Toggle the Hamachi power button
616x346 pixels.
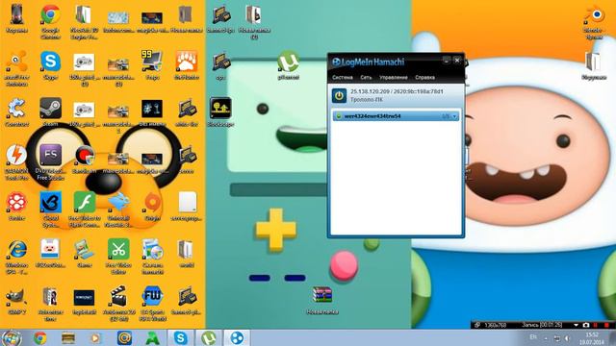coord(339,96)
